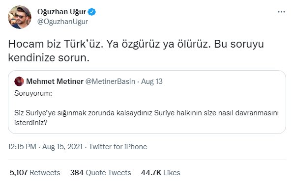Visit the @OguzhanUgur handle
Screen dimensions: 294x185
tap(62, 22)
